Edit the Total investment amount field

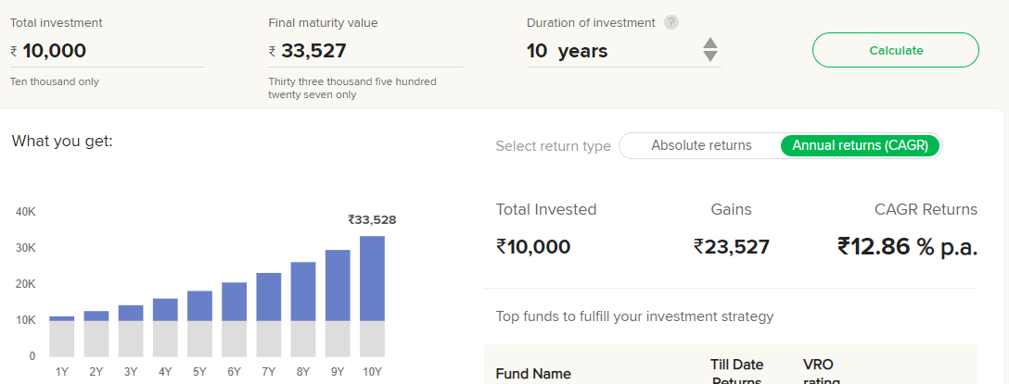pos(108,51)
